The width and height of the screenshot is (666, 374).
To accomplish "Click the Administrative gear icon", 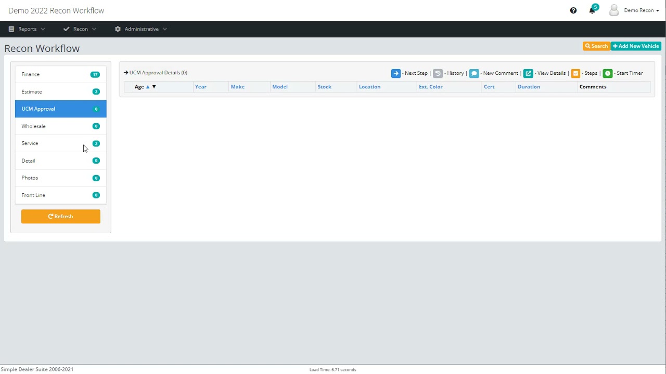I will click(x=118, y=29).
